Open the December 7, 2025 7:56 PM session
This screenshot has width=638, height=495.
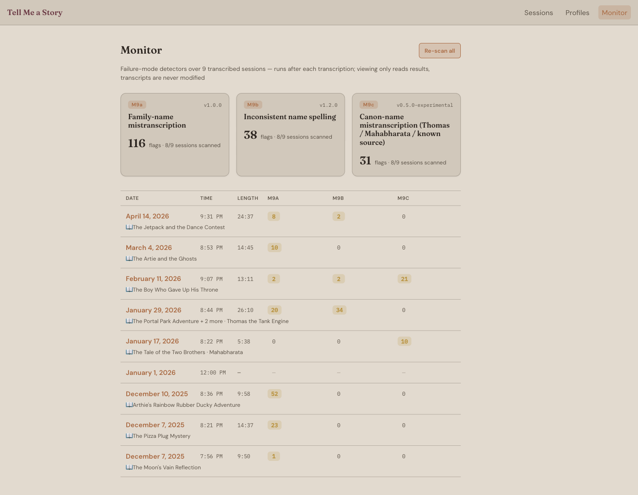[x=155, y=456]
